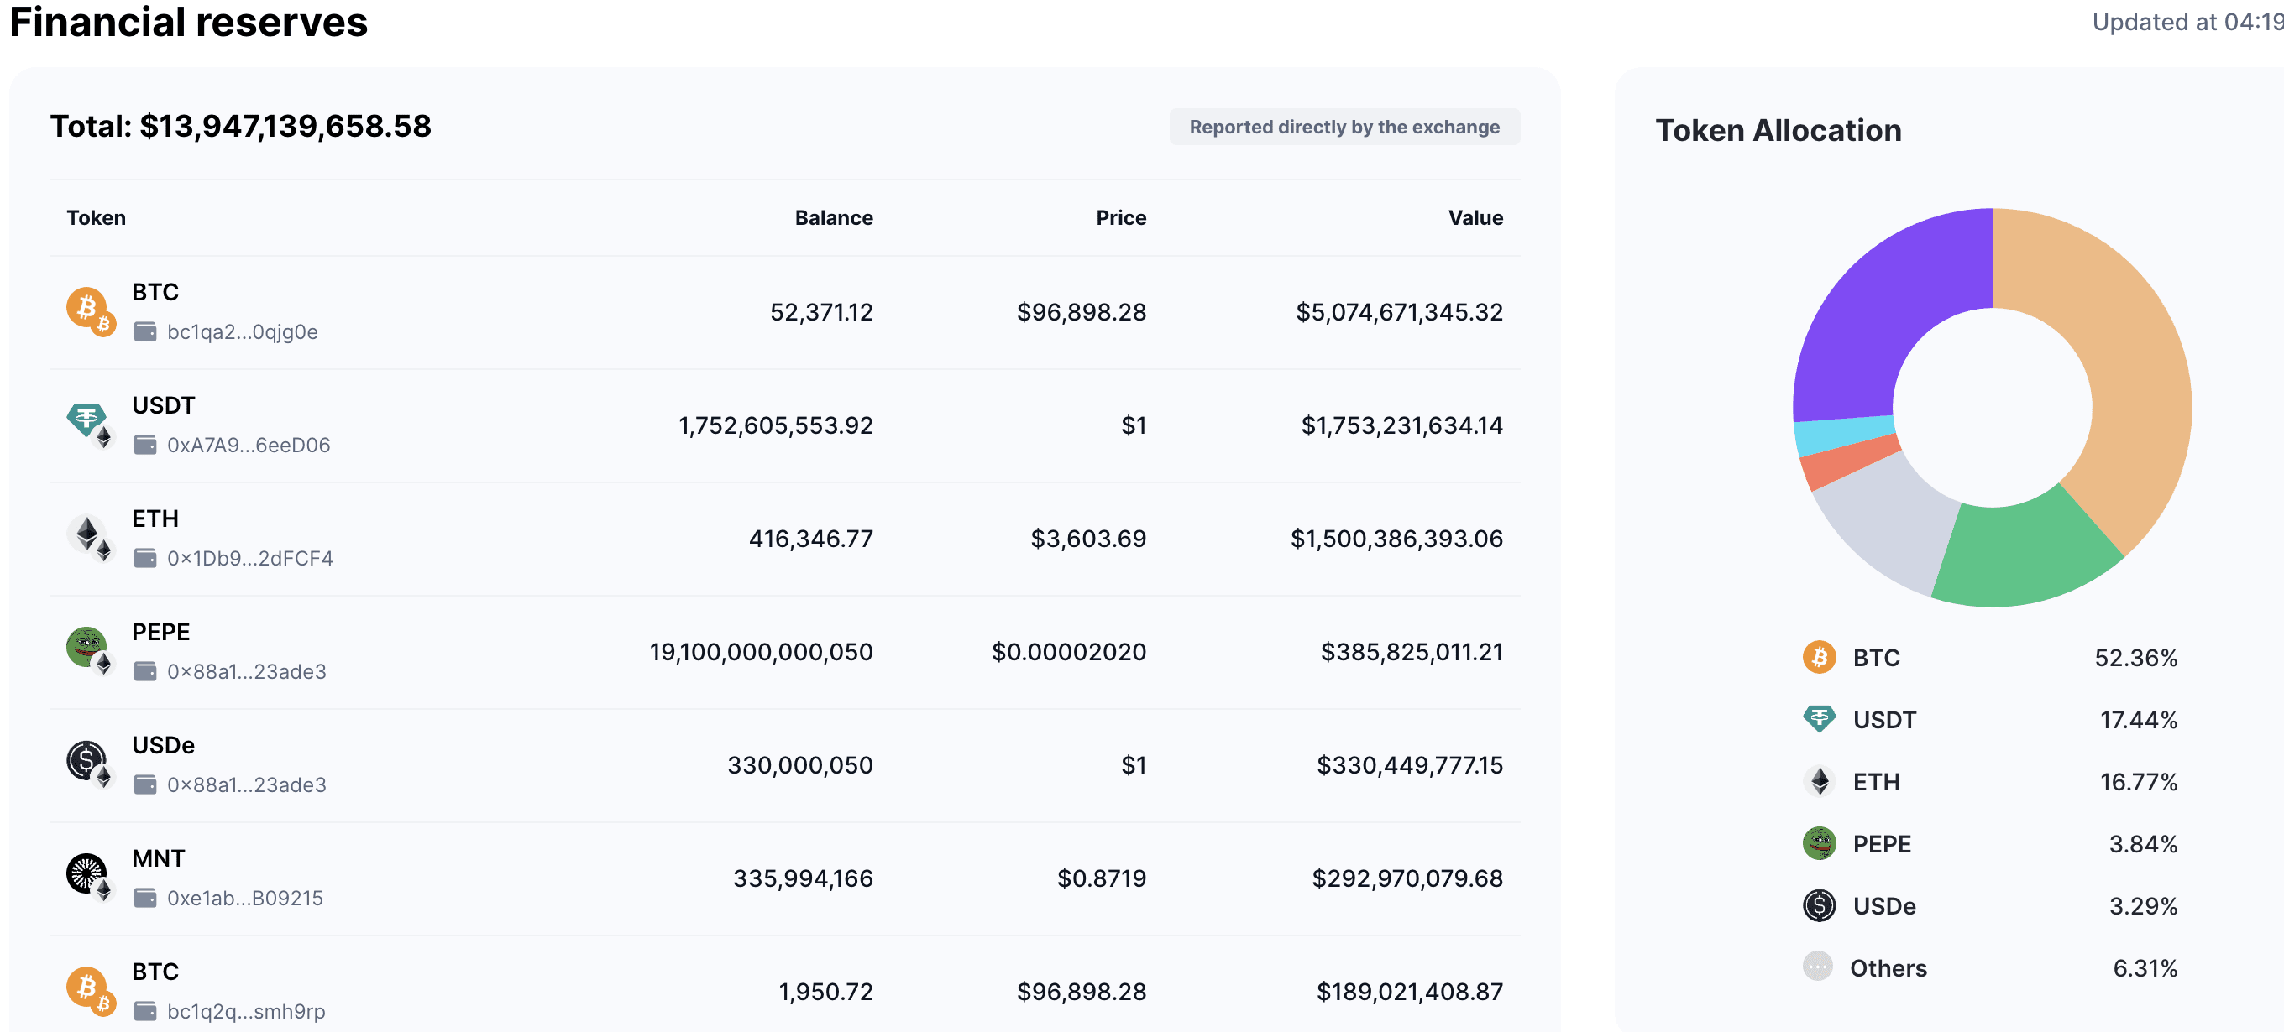Click the BTC 52.36% allocation percentage
The image size is (2284, 1032).
(2136, 658)
